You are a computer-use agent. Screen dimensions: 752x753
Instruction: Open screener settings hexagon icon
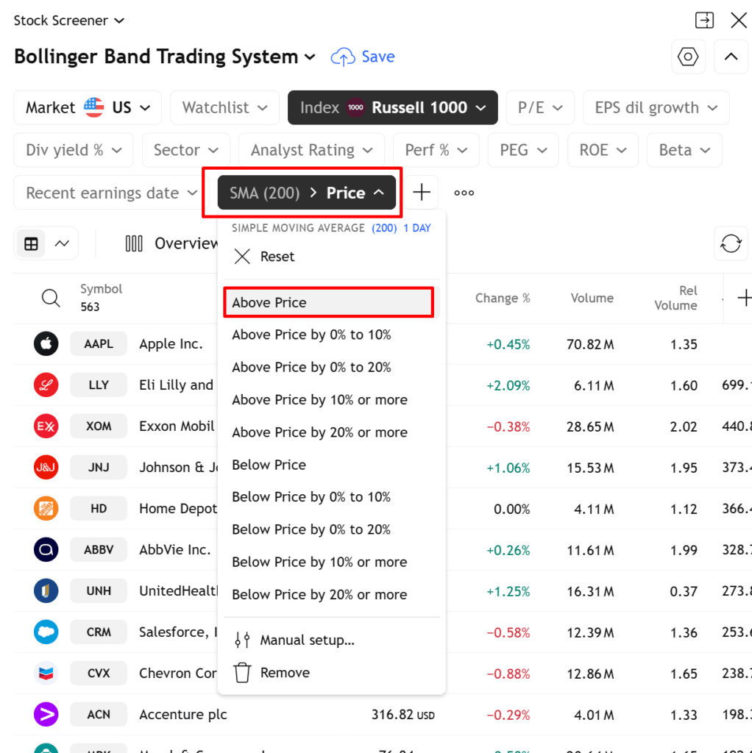tap(688, 57)
